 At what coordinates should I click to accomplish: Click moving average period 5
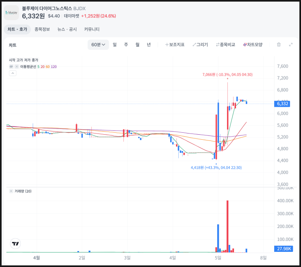coord(39,67)
